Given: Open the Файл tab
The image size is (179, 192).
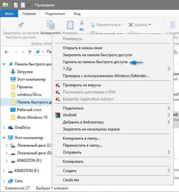Looking at the screenshot, I should point(9,13).
